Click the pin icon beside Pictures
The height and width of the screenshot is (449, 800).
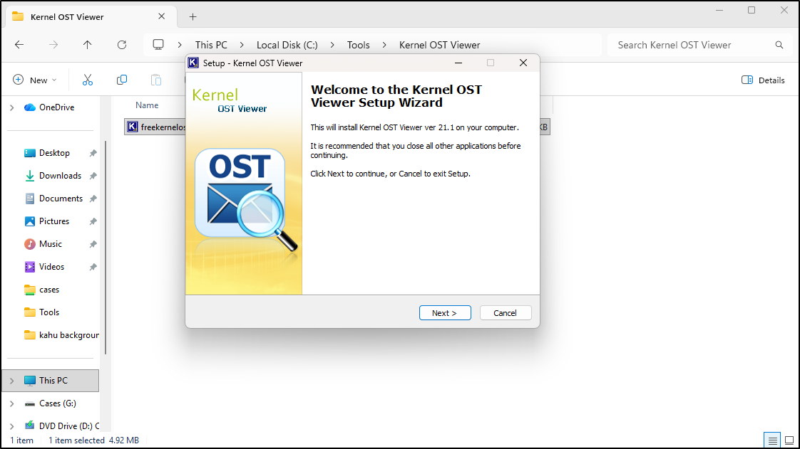(93, 221)
